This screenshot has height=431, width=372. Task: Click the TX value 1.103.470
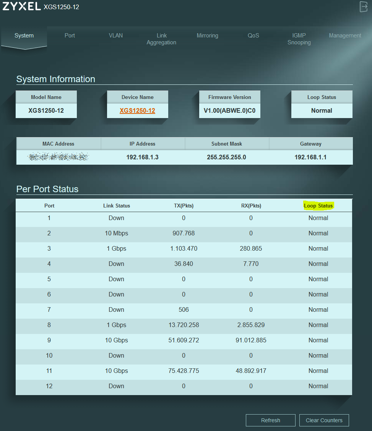tap(184, 248)
